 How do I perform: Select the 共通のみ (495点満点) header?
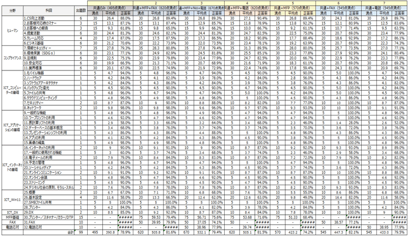pos(110,8)
